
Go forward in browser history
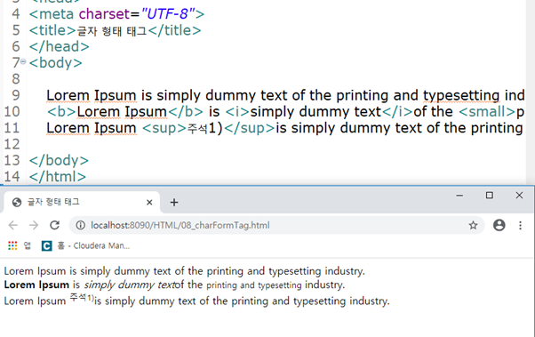pyautogui.click(x=34, y=225)
